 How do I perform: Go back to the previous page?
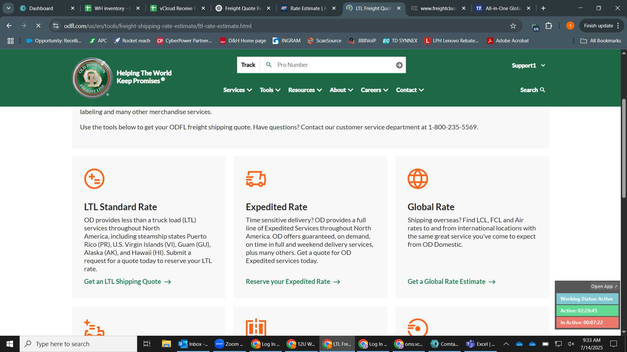9,26
